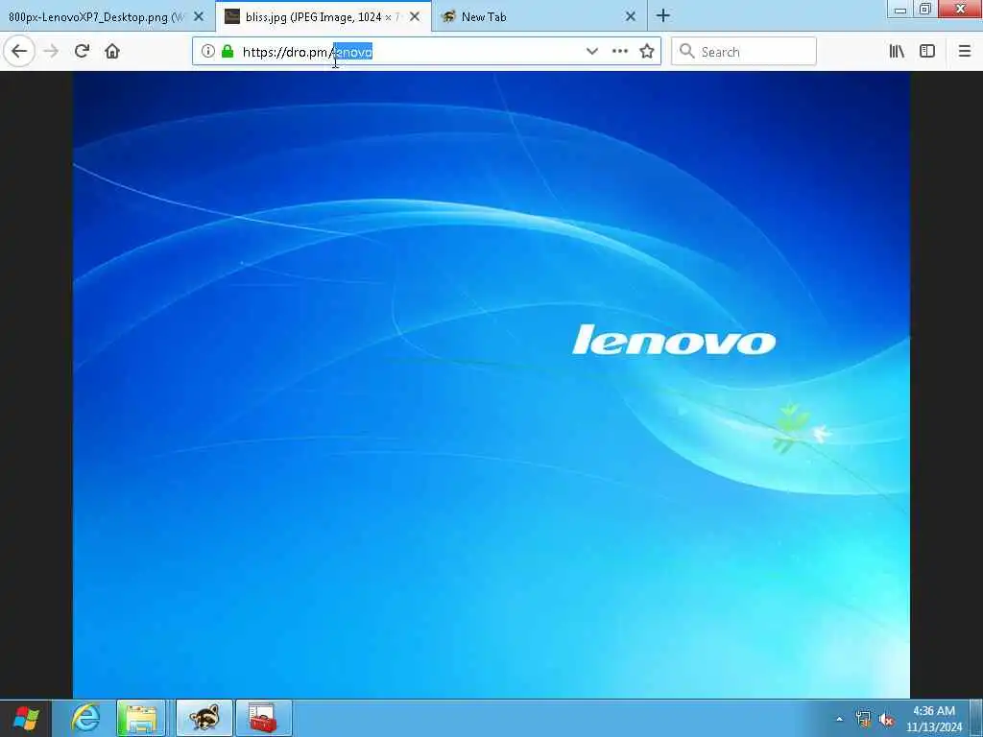Go back to the previous page
This screenshot has height=737, width=983.
(x=19, y=52)
